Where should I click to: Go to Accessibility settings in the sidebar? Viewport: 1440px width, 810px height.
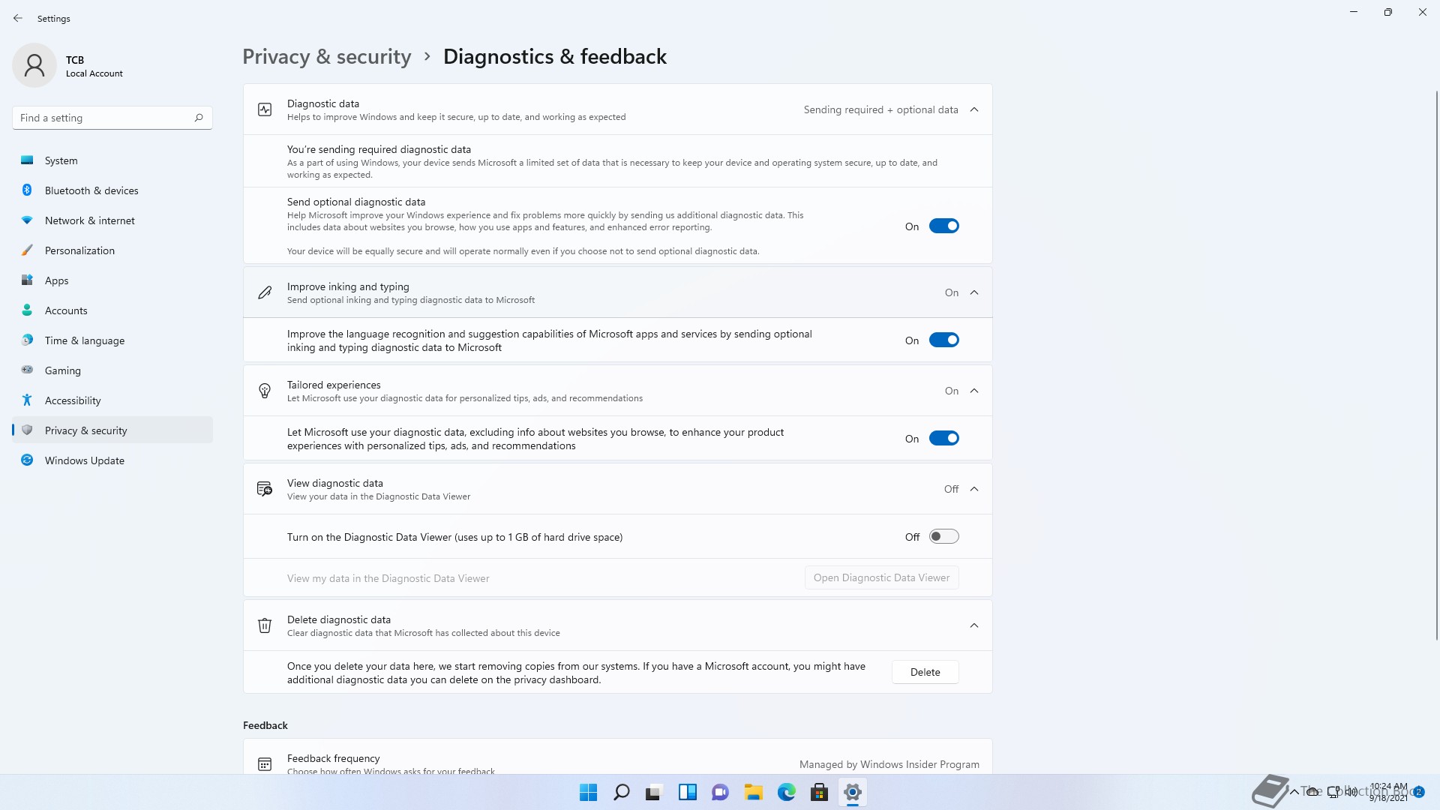pos(73,400)
